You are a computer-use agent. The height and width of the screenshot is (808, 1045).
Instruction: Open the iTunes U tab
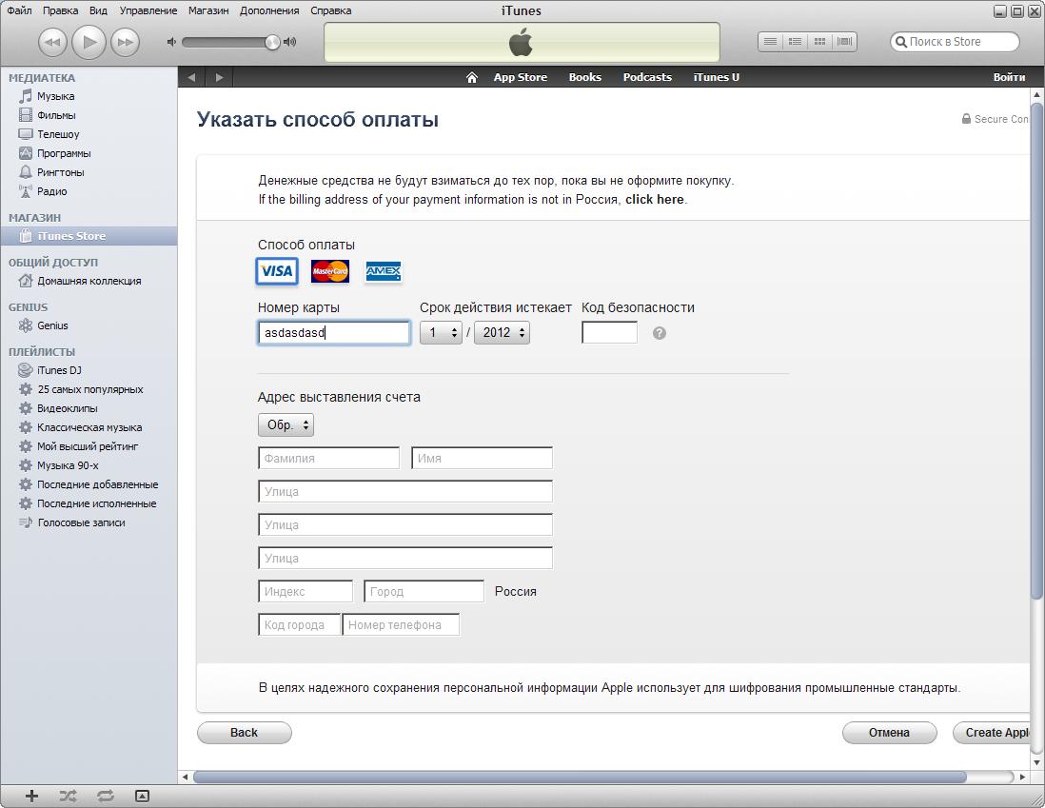point(717,77)
